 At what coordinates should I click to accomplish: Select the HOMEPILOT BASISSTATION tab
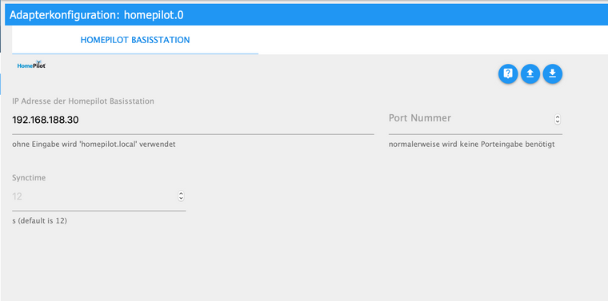[x=135, y=40]
